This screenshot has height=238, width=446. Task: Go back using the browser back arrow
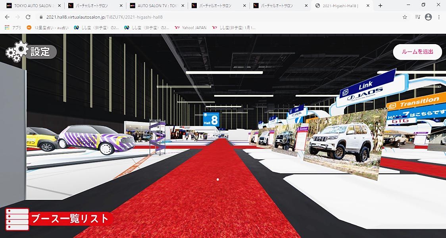(x=7, y=17)
